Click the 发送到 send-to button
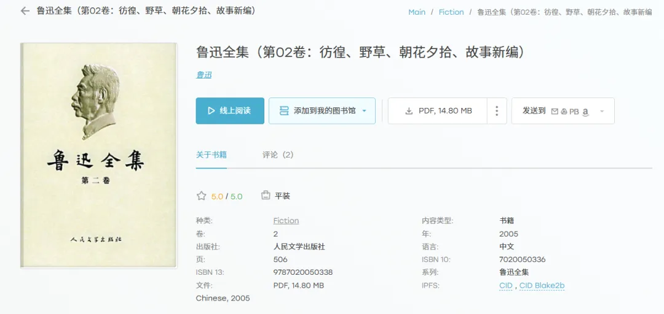Screen dimensions: 664x314 click(x=563, y=111)
